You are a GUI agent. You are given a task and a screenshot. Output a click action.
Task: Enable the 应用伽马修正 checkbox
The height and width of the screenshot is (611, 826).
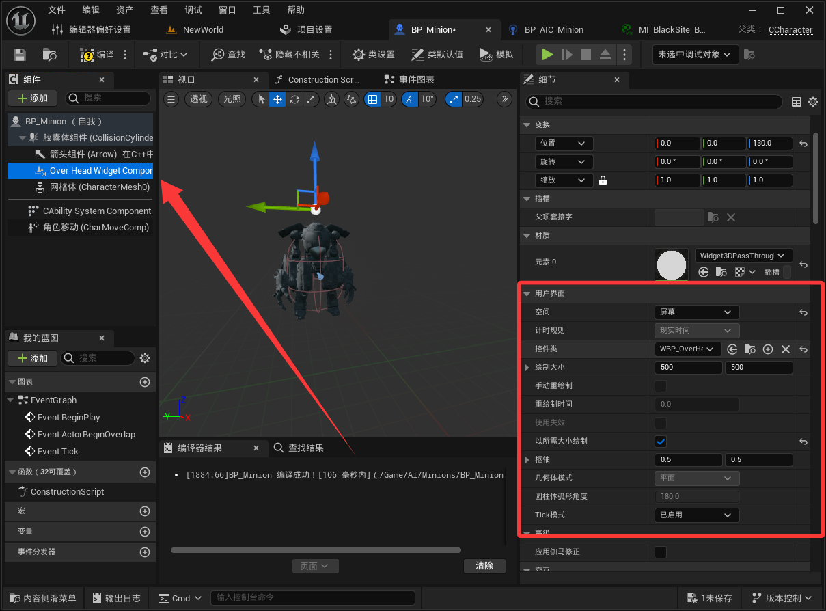[x=661, y=552]
